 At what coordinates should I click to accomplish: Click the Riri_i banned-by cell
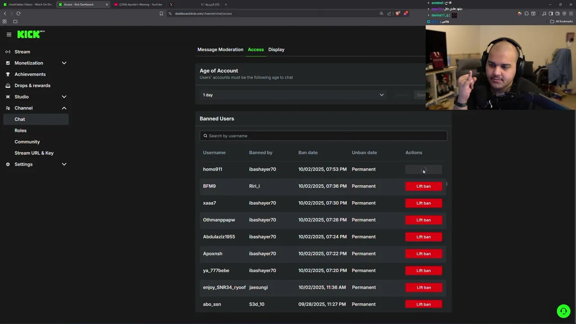tap(254, 186)
